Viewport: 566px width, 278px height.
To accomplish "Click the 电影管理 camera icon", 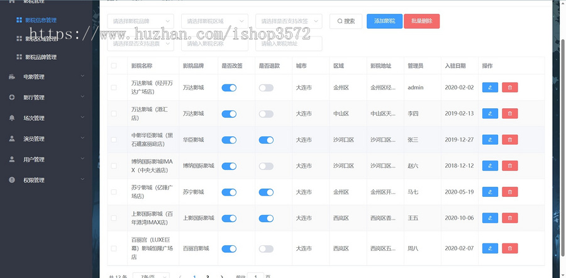I will [x=12, y=77].
